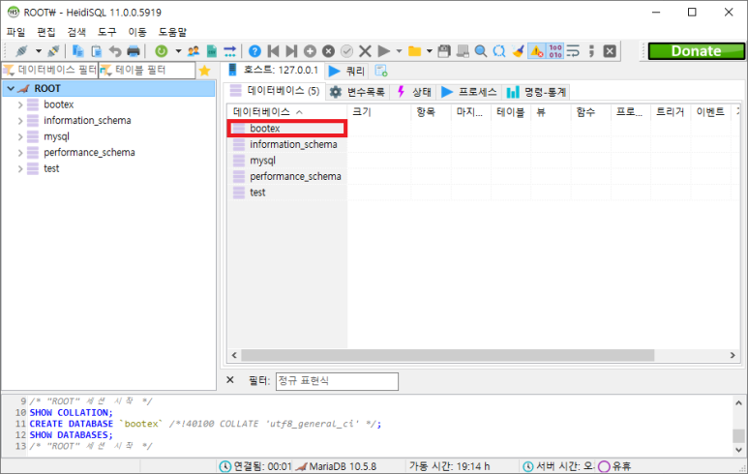The height and width of the screenshot is (474, 748).
Task: Click the Paste clipboard icon
Action: click(x=97, y=51)
